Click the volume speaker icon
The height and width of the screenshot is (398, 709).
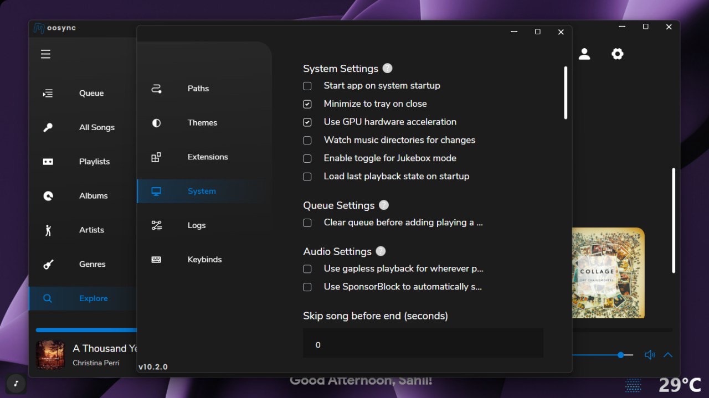[x=650, y=355]
